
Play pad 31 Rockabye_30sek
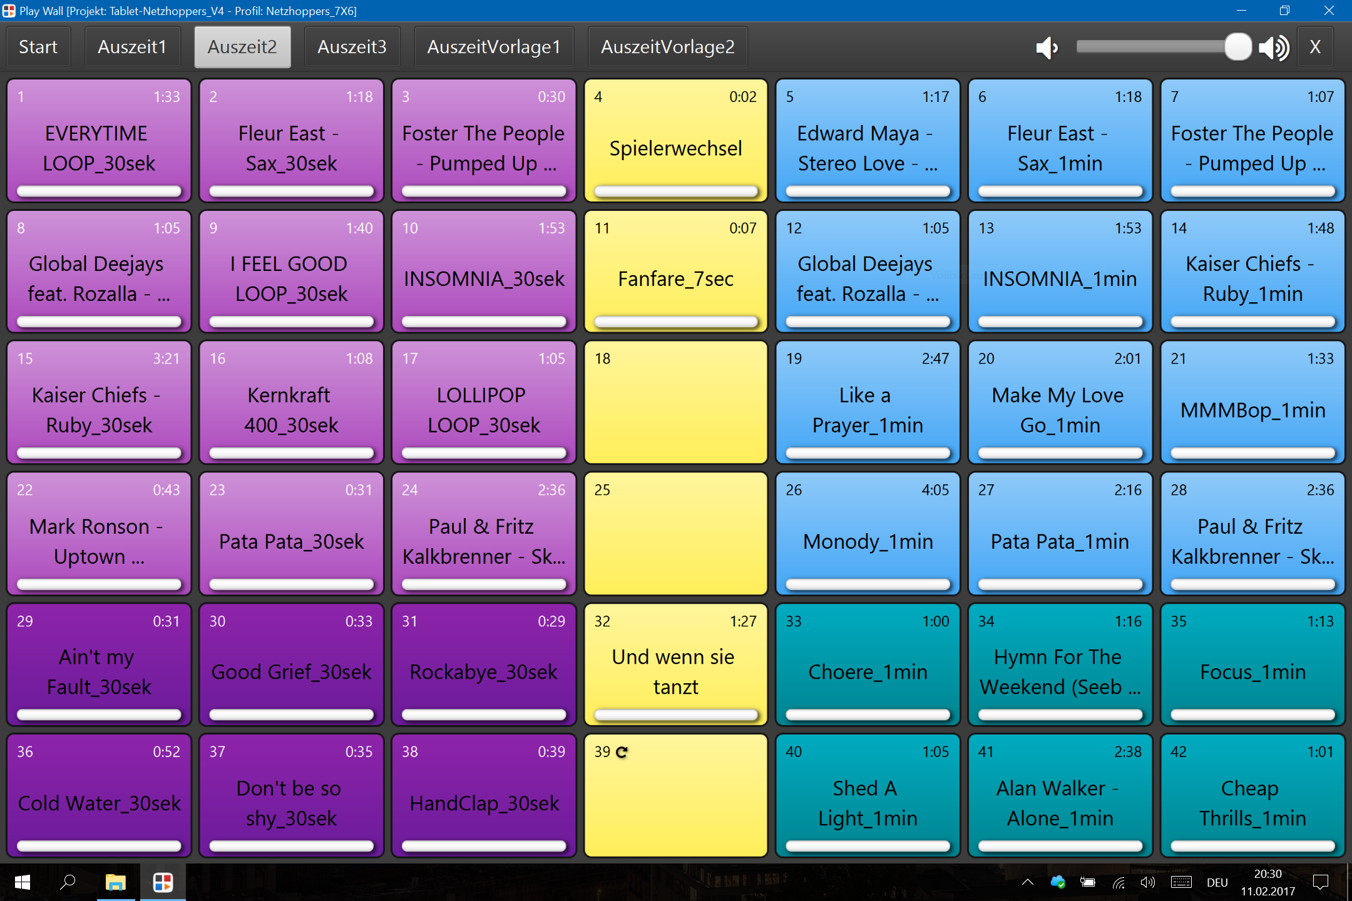(484, 664)
